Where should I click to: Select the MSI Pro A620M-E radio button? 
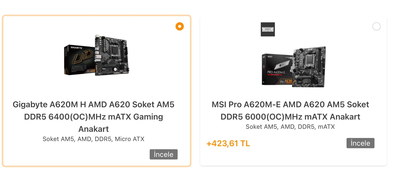click(x=376, y=26)
